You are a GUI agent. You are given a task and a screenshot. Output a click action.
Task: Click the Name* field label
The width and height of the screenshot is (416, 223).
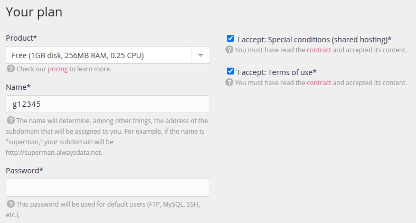(x=17, y=87)
